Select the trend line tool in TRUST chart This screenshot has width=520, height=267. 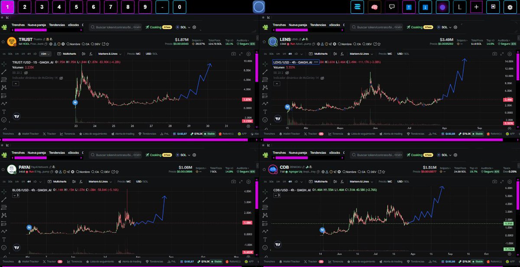point(4,72)
